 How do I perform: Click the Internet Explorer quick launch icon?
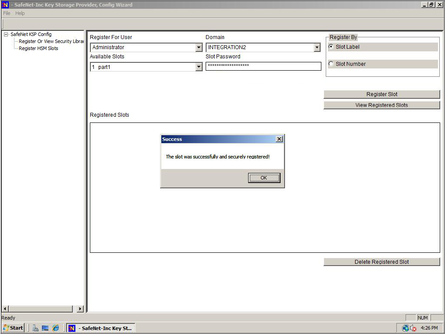coord(56,328)
